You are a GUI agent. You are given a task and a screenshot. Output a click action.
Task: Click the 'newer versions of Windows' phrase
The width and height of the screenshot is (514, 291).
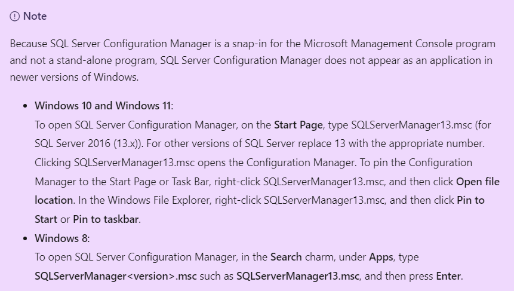click(x=73, y=77)
